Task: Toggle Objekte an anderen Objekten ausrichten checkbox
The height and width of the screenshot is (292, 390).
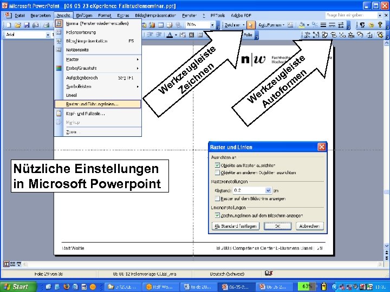Action: pos(217,172)
